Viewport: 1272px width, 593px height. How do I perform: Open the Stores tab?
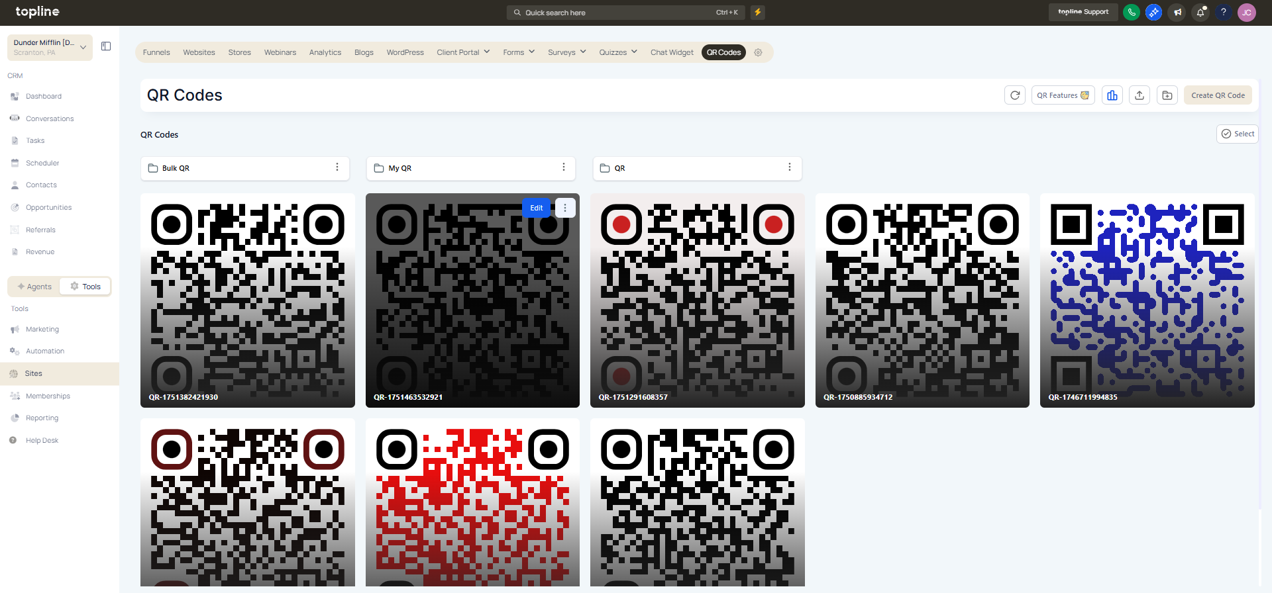[x=239, y=52]
